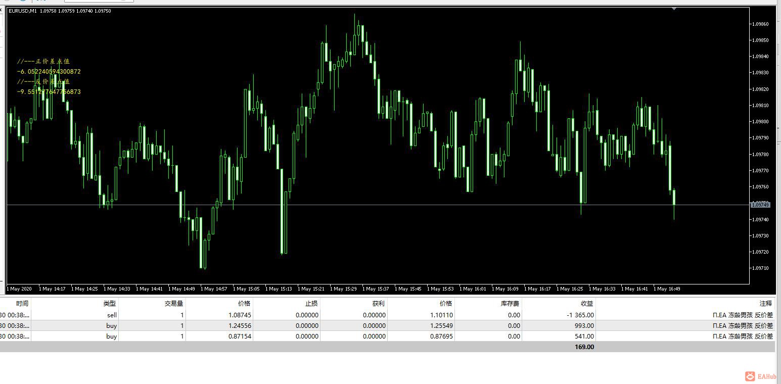The height and width of the screenshot is (384, 781).
Task: Click open price 0.87154
Action: pyautogui.click(x=241, y=336)
